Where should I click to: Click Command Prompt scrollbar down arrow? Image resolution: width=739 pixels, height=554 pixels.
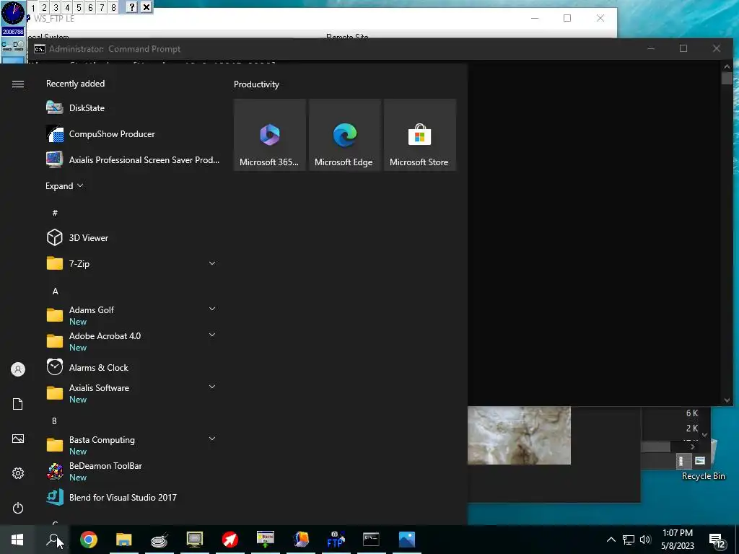727,400
